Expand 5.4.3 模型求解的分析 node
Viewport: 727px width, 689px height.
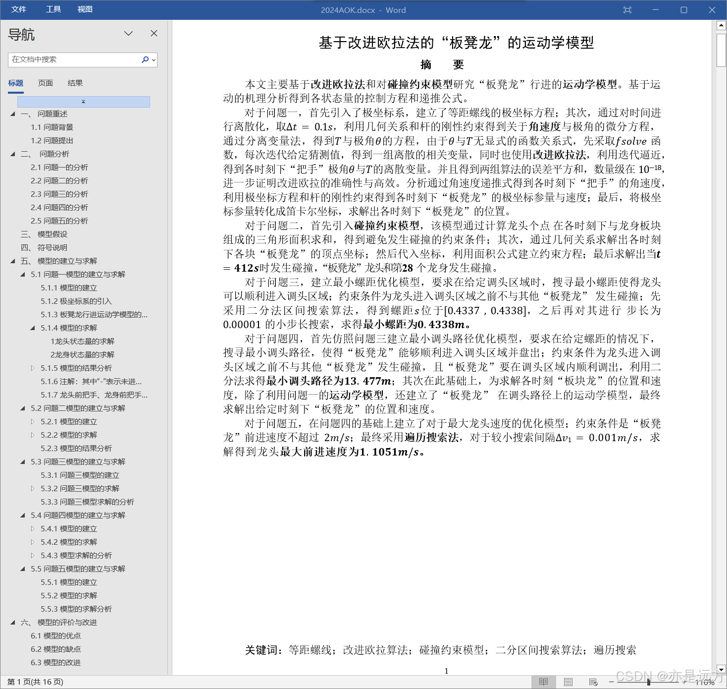(33, 556)
